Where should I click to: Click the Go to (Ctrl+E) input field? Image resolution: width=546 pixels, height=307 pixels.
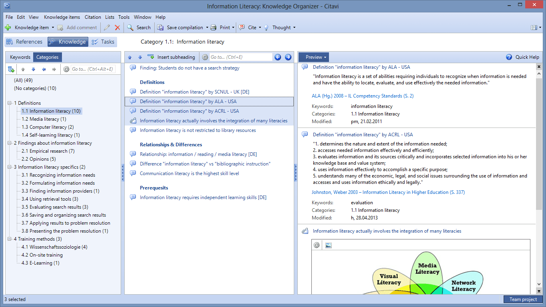click(241, 57)
